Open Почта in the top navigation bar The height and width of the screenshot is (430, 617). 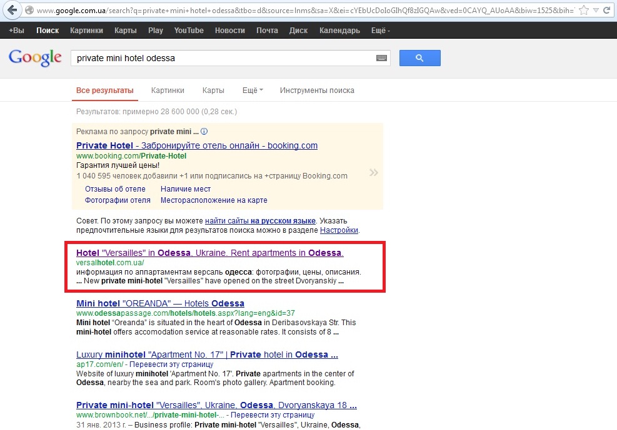tap(267, 31)
